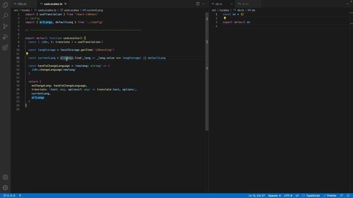The height and width of the screenshot is (198, 353).
Task: Change encoding via UTF-8
Action: click(x=288, y=196)
